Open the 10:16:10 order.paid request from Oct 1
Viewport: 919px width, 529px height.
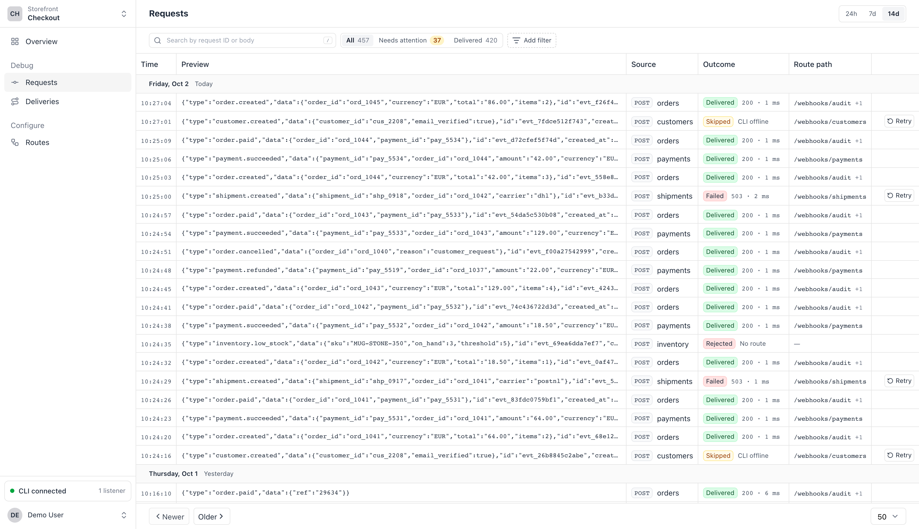coord(527,493)
